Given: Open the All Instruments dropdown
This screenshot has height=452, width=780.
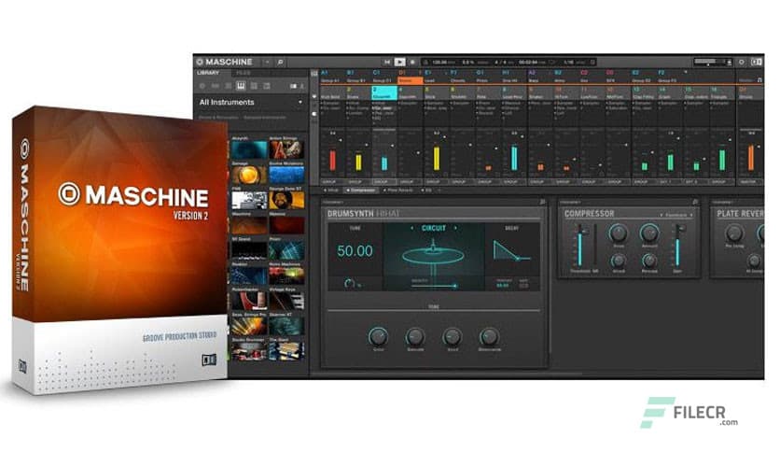Looking at the screenshot, I should tap(300, 102).
